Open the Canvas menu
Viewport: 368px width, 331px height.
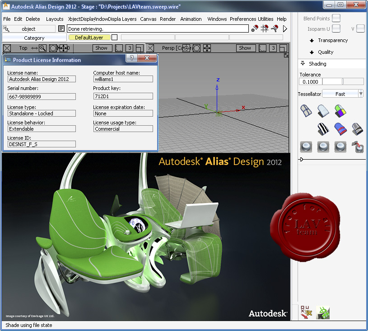148,19
